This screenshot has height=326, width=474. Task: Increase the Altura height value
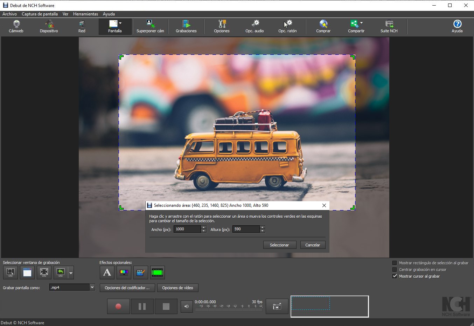pyautogui.click(x=263, y=227)
